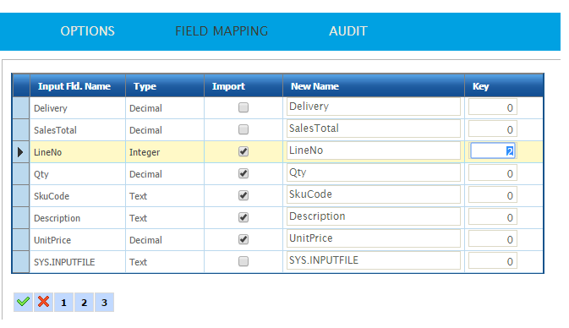Open the AUDIT tab
This screenshot has height=328, width=569.
[348, 31]
